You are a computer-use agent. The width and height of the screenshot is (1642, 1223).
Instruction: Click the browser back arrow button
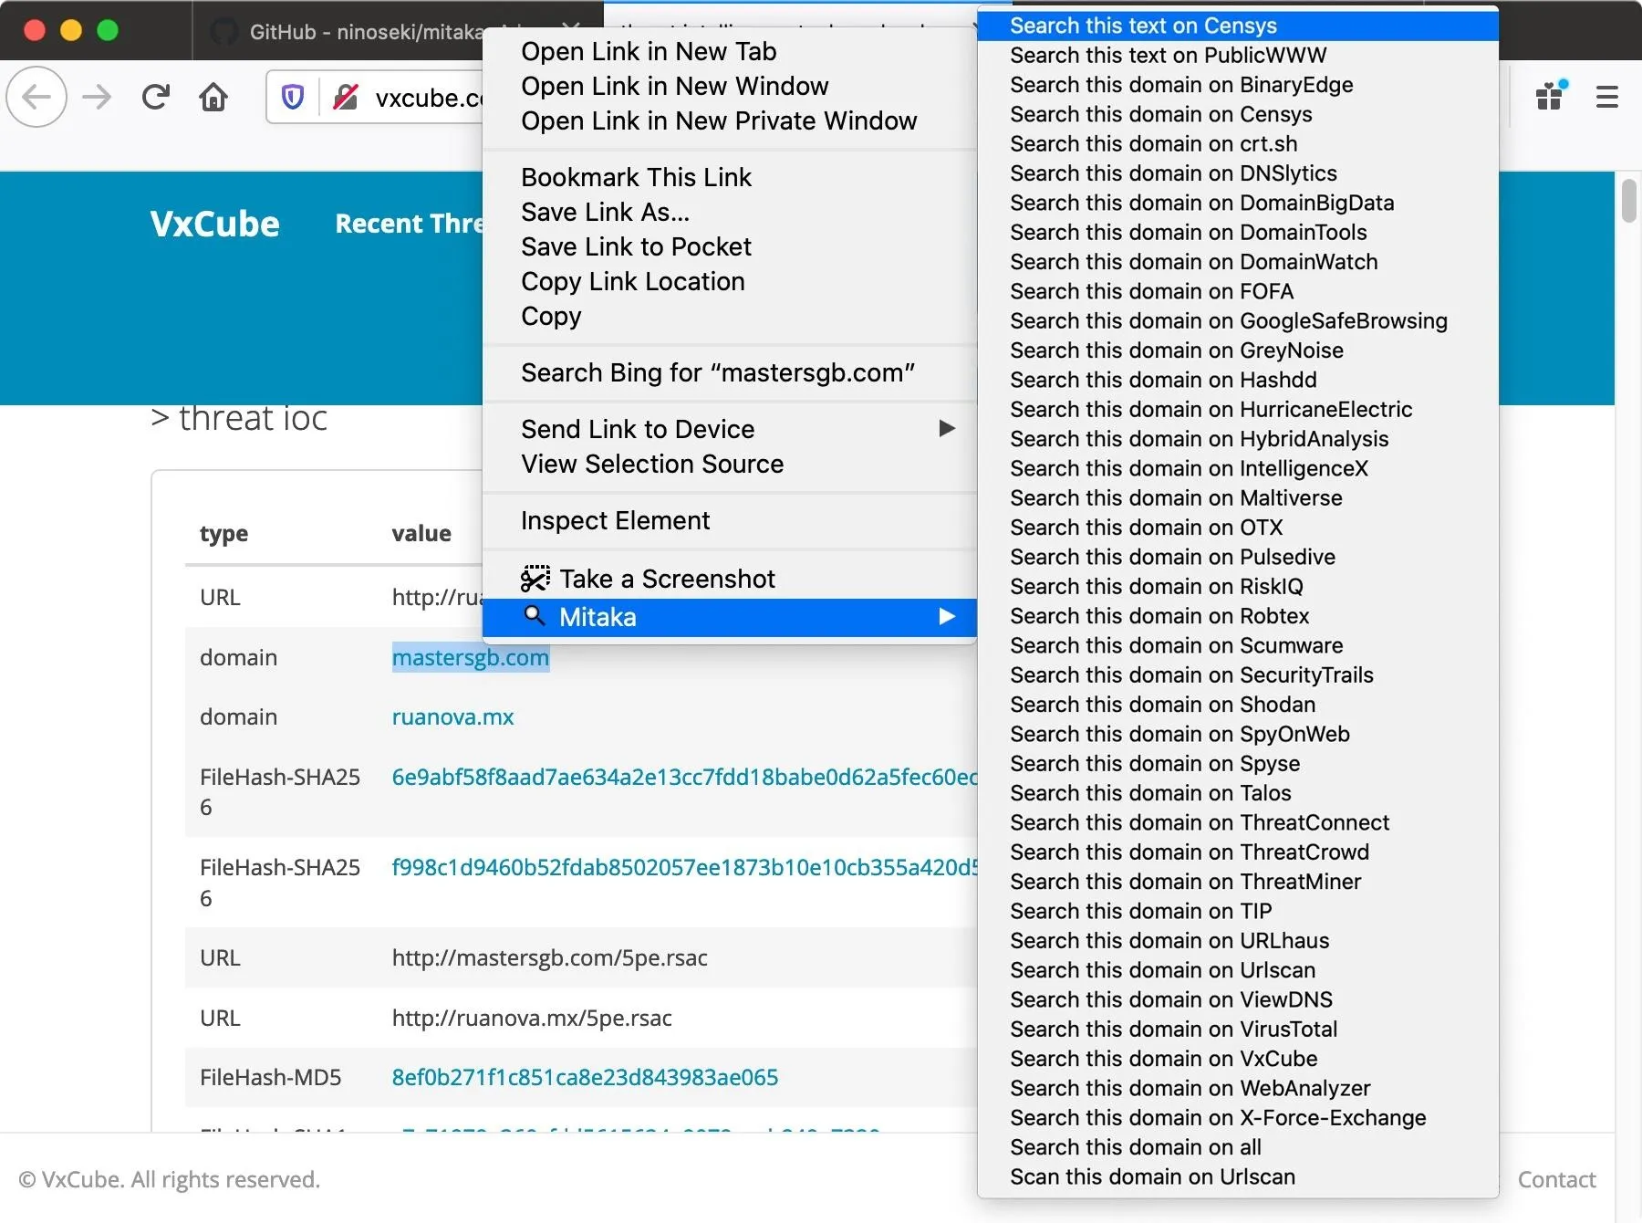pos(36,97)
